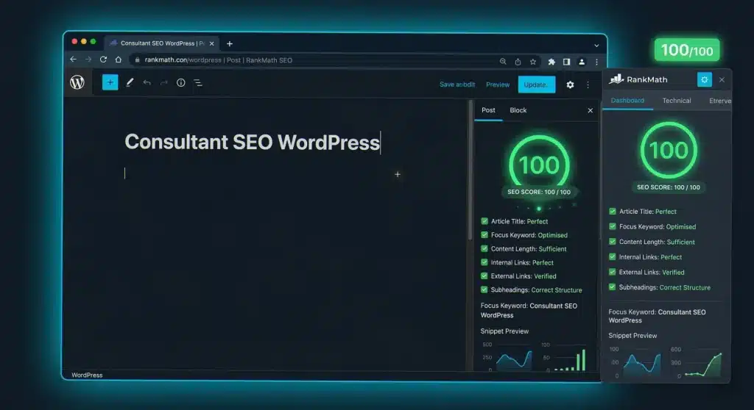Click inline add block plus in editor

point(397,174)
